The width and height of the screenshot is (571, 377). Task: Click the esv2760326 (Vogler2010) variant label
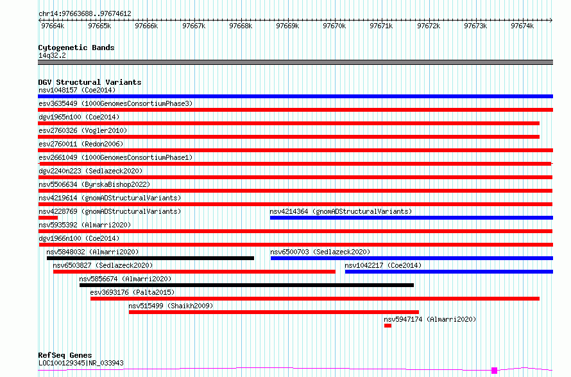[83, 130]
